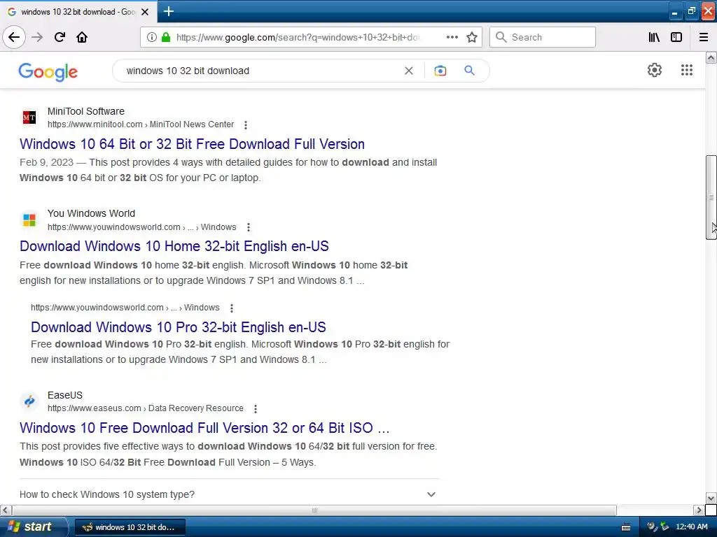Select the Firefox taskbar button

point(130,527)
